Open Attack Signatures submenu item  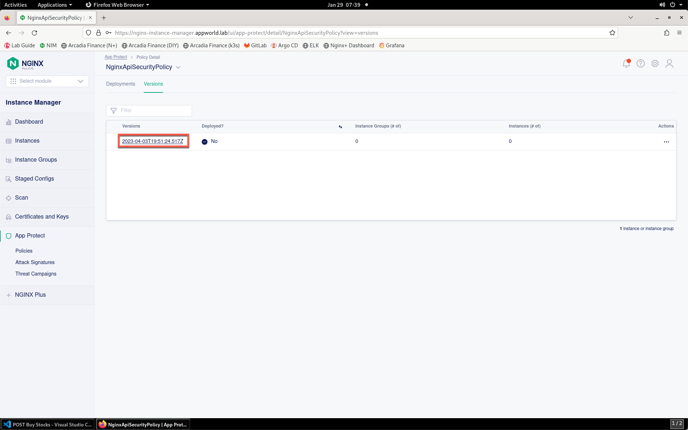35,262
